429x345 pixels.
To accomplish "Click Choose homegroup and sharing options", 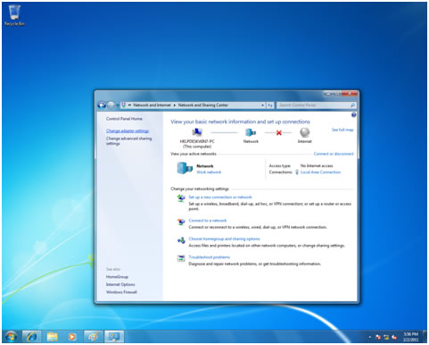I will point(224,239).
